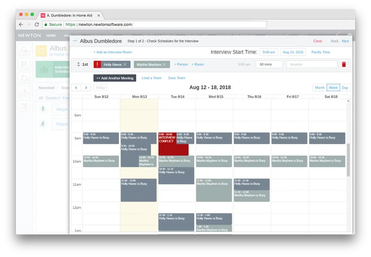Click Wednesday 11:00 - 12:00 Martha Mayhem event
The height and width of the screenshot is (257, 371).
214,190
